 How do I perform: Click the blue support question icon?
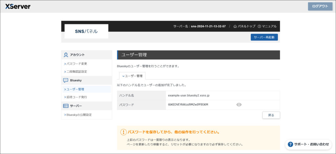290,144
